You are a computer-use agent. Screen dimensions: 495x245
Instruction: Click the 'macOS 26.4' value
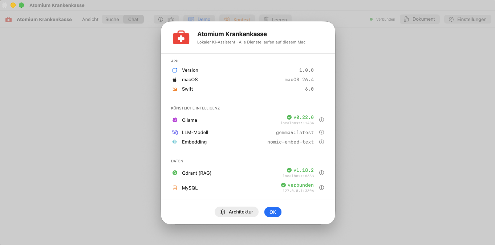pos(299,80)
